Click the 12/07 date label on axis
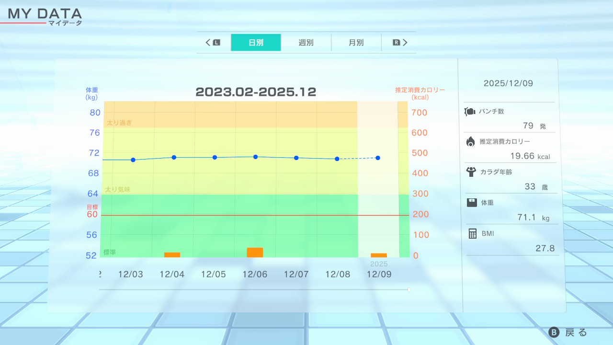Image resolution: width=613 pixels, height=345 pixels. click(296, 274)
